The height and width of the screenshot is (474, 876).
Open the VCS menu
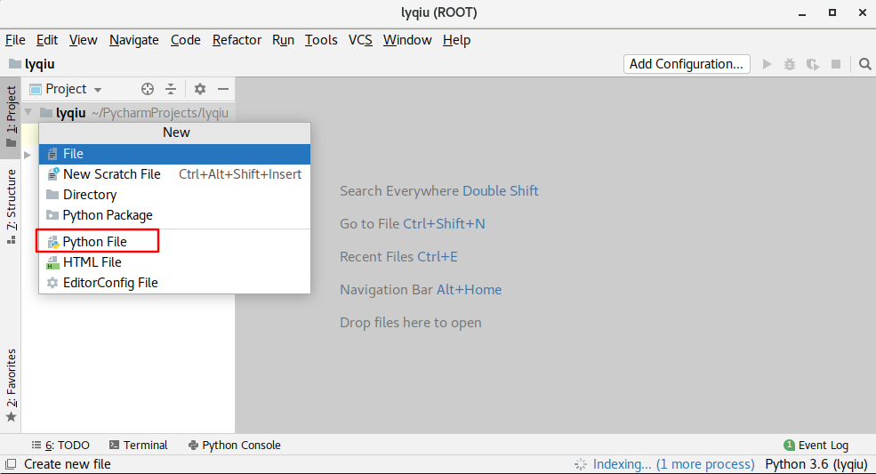coord(360,40)
